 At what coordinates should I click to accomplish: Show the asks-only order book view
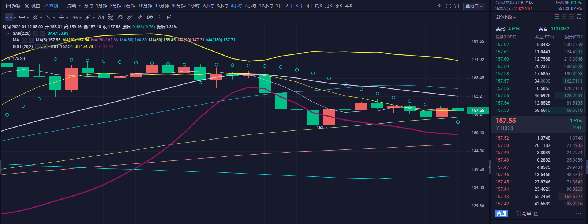click(x=572, y=17)
